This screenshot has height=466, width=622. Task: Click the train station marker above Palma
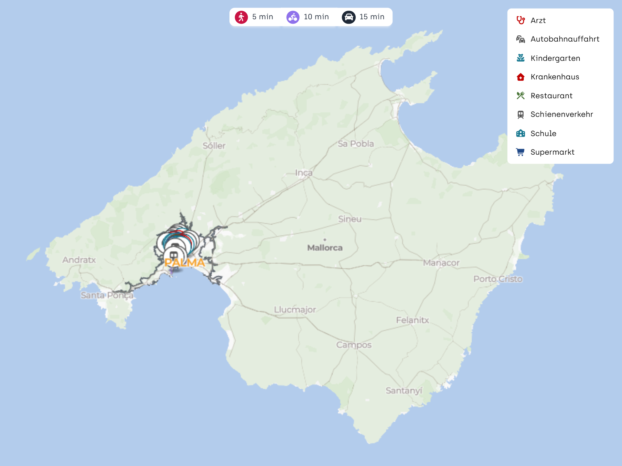(174, 255)
